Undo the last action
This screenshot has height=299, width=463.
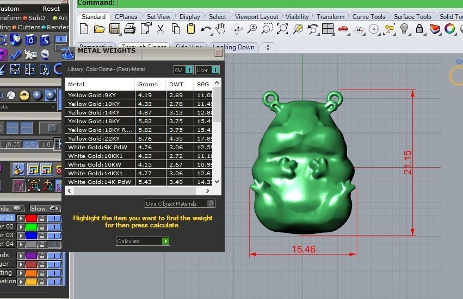tap(206, 29)
